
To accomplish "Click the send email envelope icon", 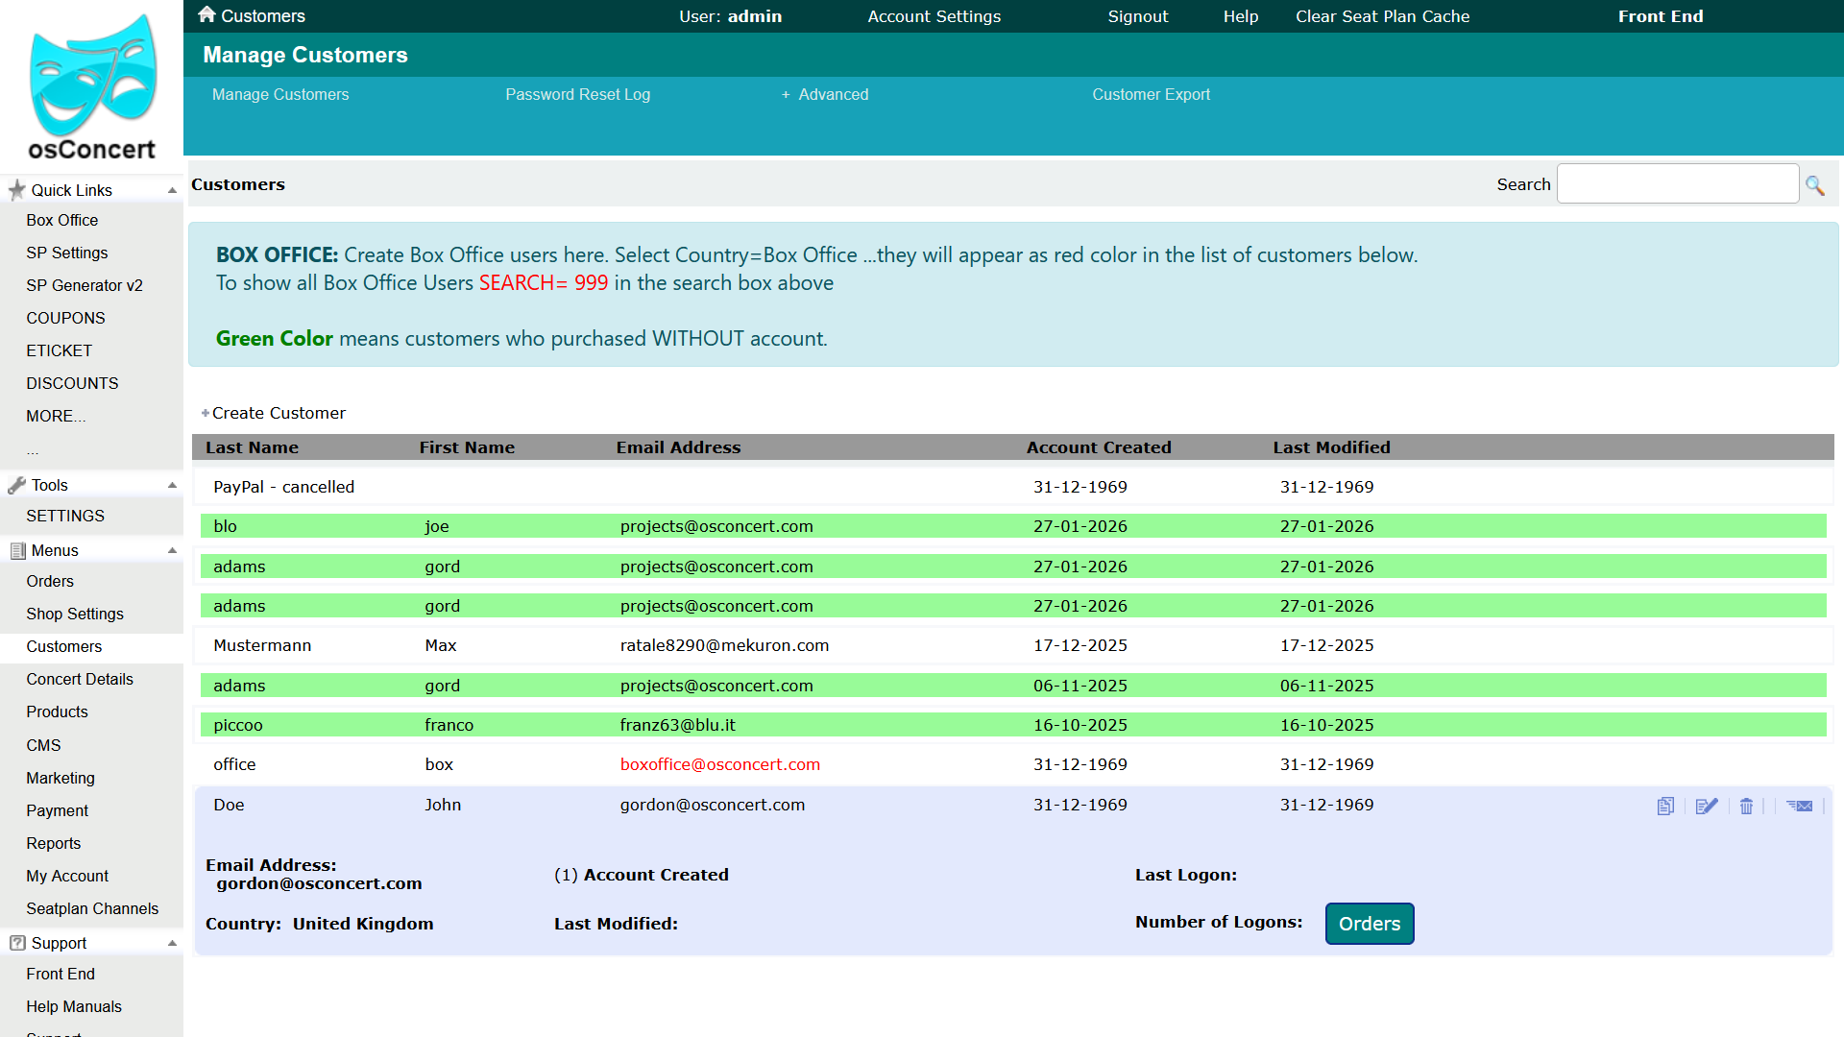I will pos(1799,806).
